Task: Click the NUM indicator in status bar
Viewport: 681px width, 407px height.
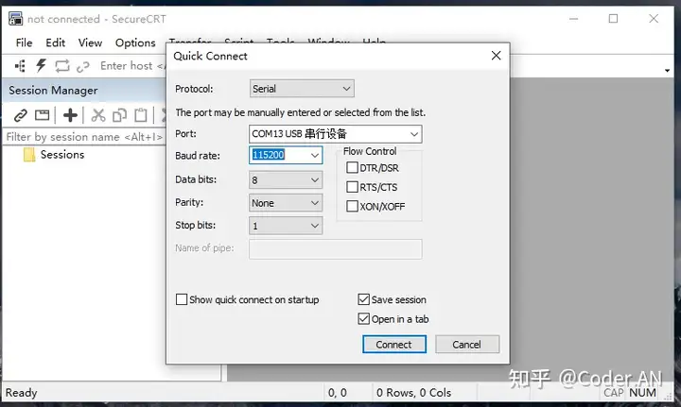Action: (x=642, y=393)
